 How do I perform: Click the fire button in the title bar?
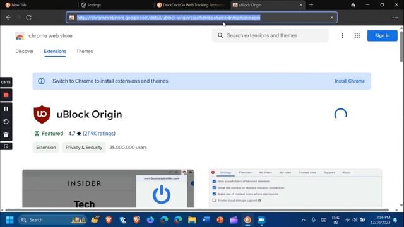pyautogui.click(x=353, y=5)
